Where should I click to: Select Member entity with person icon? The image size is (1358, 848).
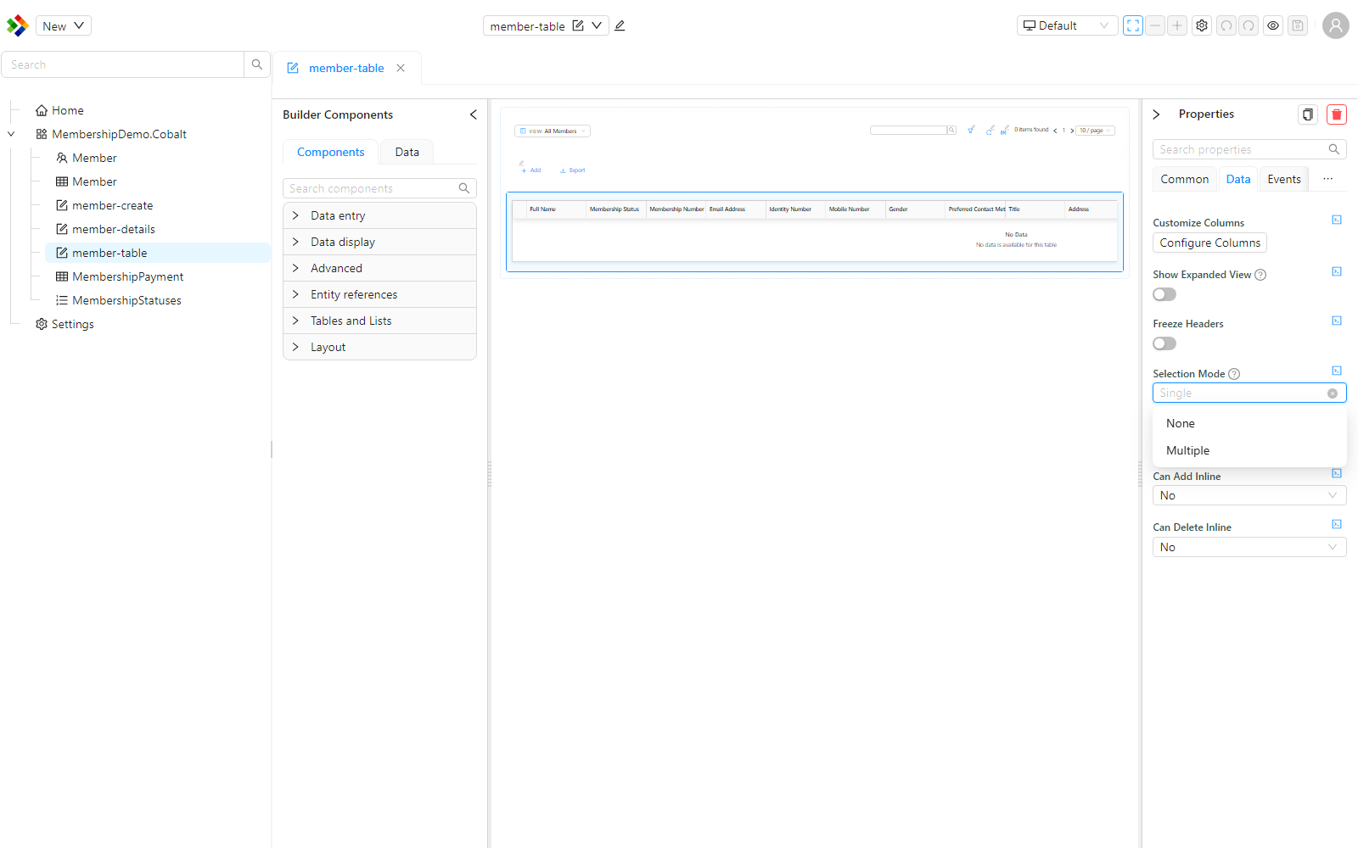click(86, 158)
